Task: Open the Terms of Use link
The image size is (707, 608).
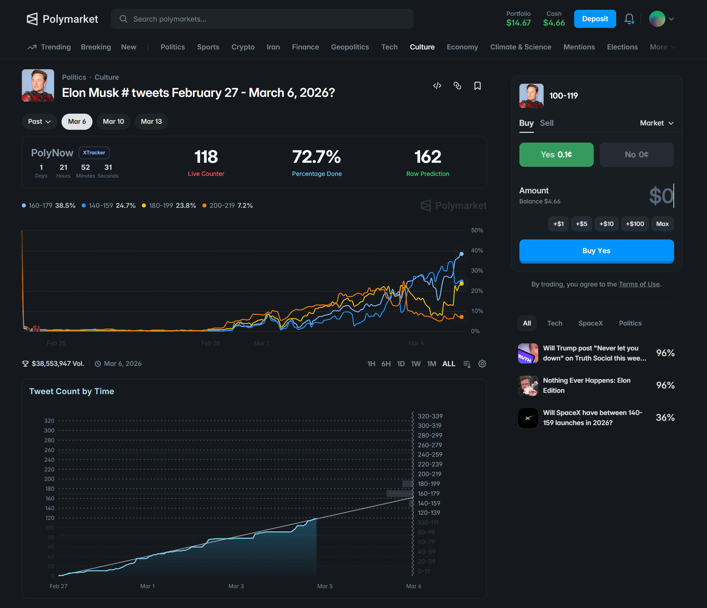Action: point(639,284)
